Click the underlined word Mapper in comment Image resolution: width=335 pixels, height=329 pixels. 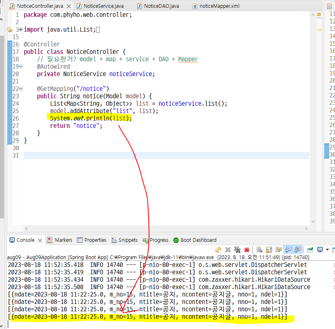point(188,59)
